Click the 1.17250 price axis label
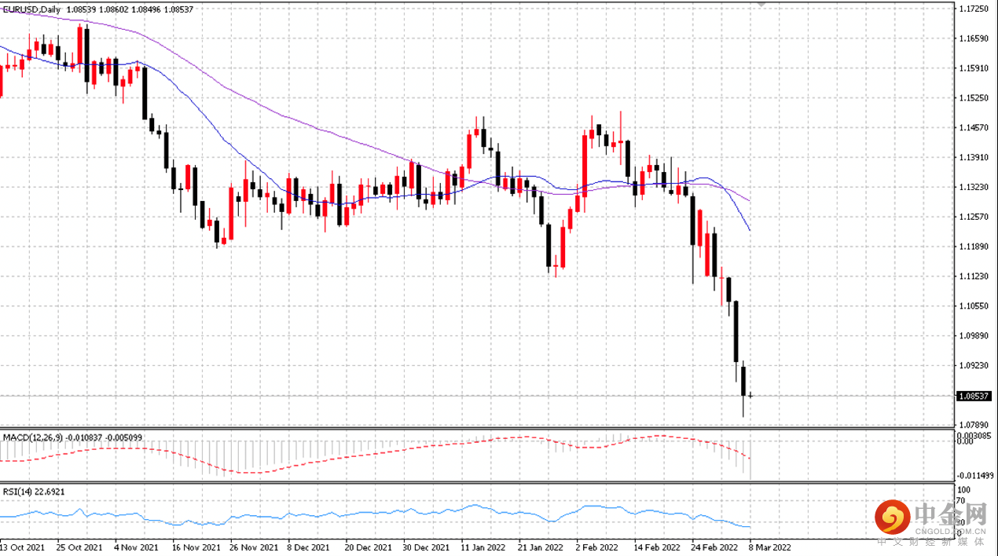The width and height of the screenshot is (998, 556). point(974,9)
